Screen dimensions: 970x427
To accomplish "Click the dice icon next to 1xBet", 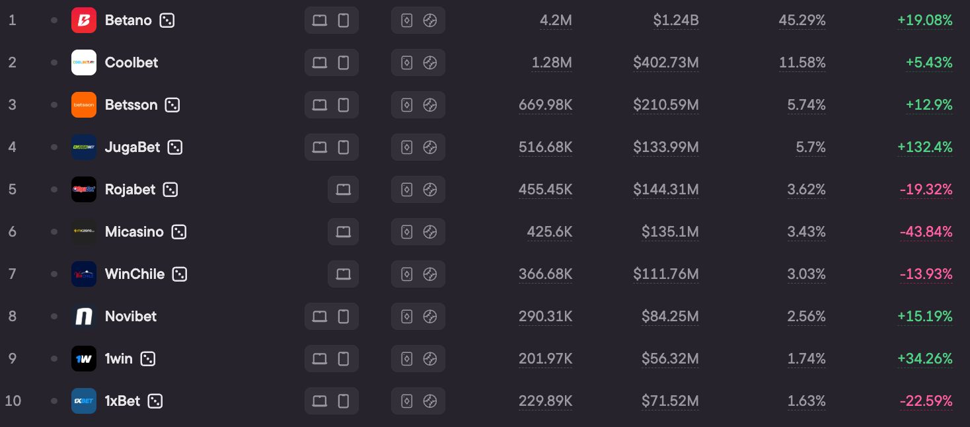I will click(155, 401).
